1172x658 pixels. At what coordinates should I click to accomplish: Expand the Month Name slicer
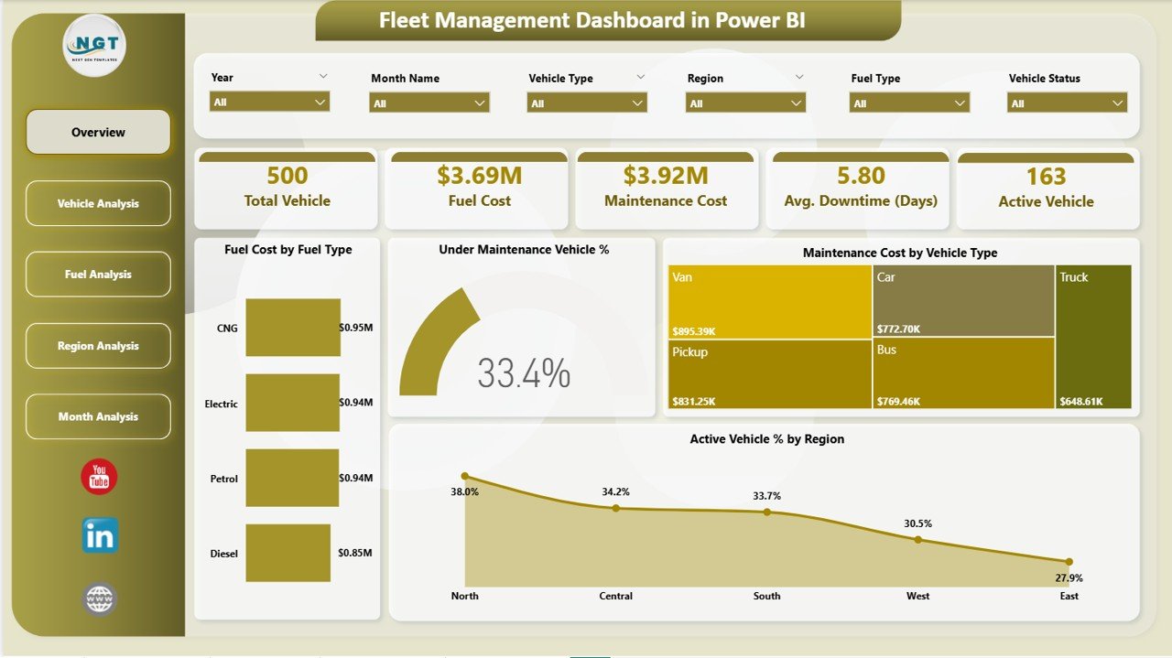pyautogui.click(x=479, y=102)
